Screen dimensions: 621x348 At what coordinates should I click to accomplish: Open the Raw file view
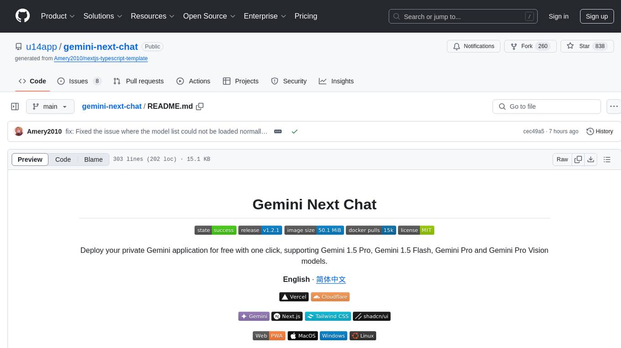pos(562,159)
